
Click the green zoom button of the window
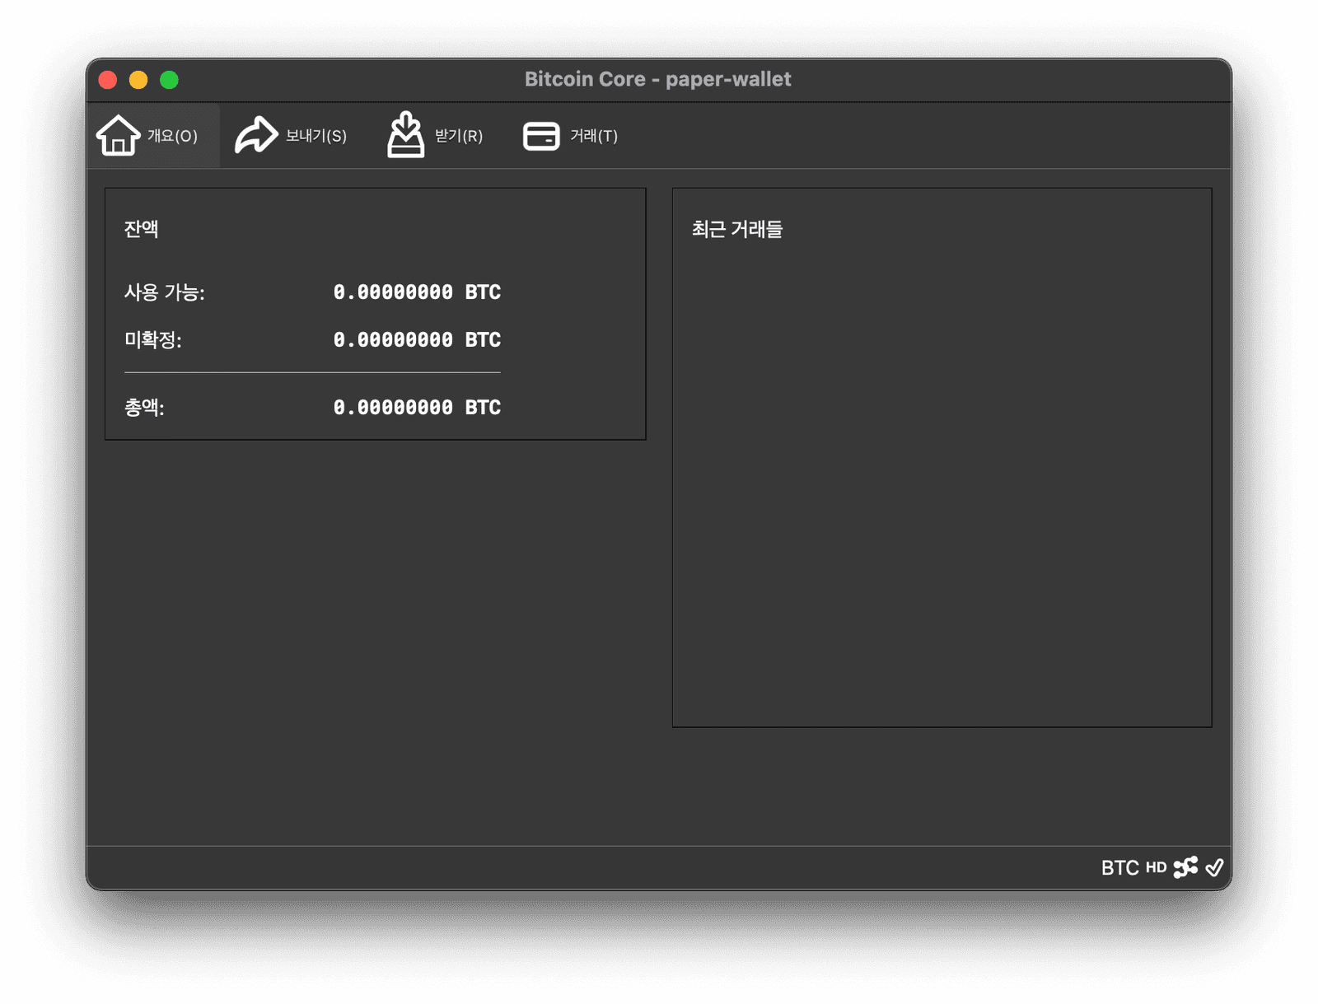(x=168, y=79)
